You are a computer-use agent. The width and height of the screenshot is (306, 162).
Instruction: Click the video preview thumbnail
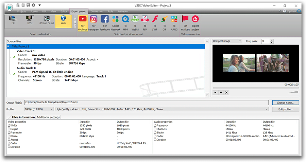click(256, 63)
